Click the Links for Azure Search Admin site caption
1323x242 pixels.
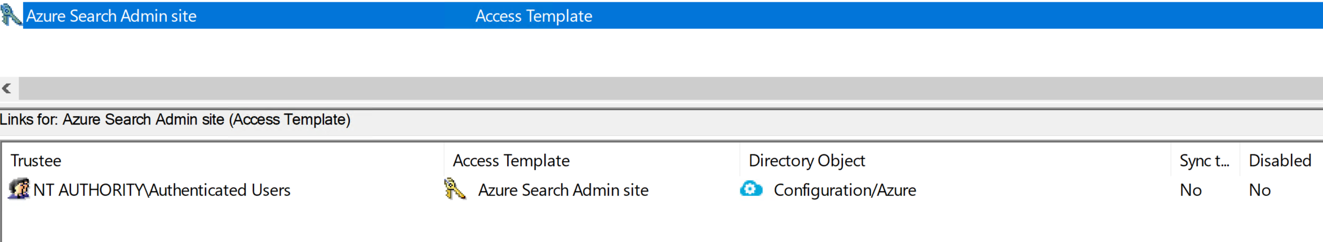point(175,120)
